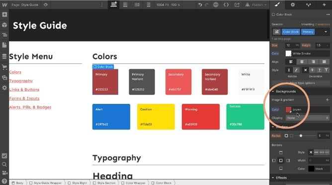Remove text decoration with X button

[x=305, y=70]
